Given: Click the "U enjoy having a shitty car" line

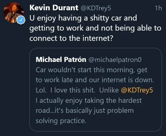Looking at the screenshot, I should [83, 19].
